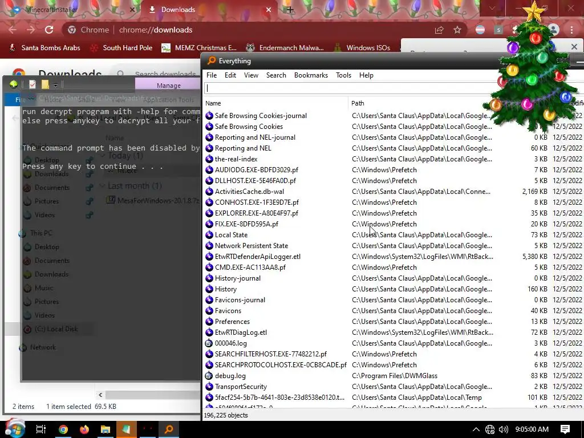
Task: Select the FIX.EXE-8DFD595A.pf file icon
Action: (209, 224)
